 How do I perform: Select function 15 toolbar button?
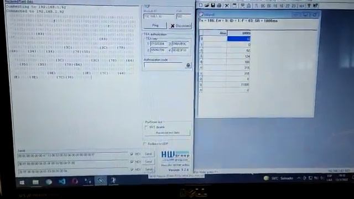(x=275, y=6)
